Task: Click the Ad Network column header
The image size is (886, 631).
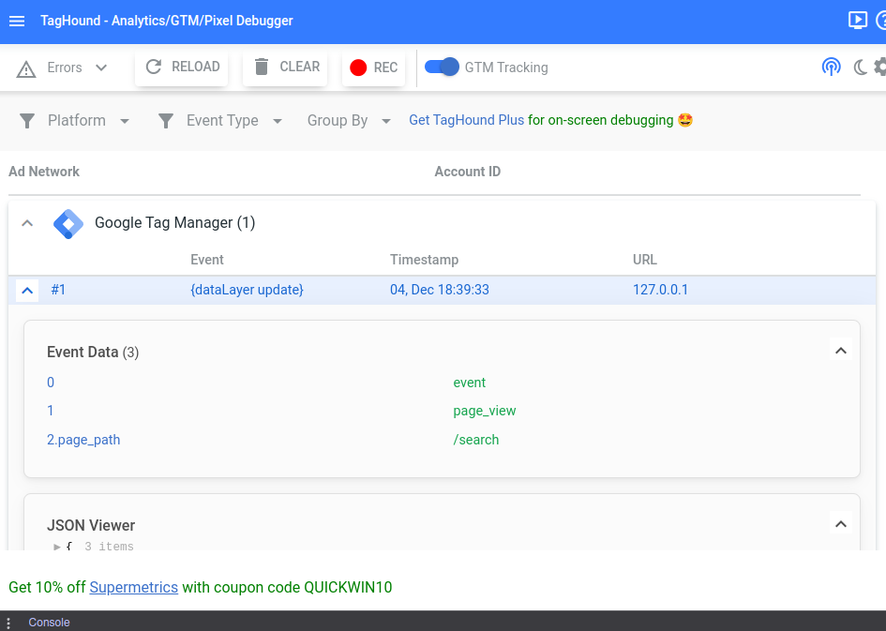Action: coord(44,172)
